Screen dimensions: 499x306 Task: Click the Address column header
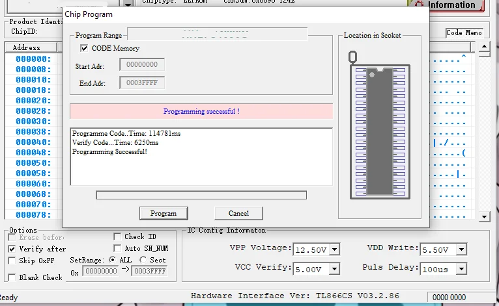[x=31, y=47]
